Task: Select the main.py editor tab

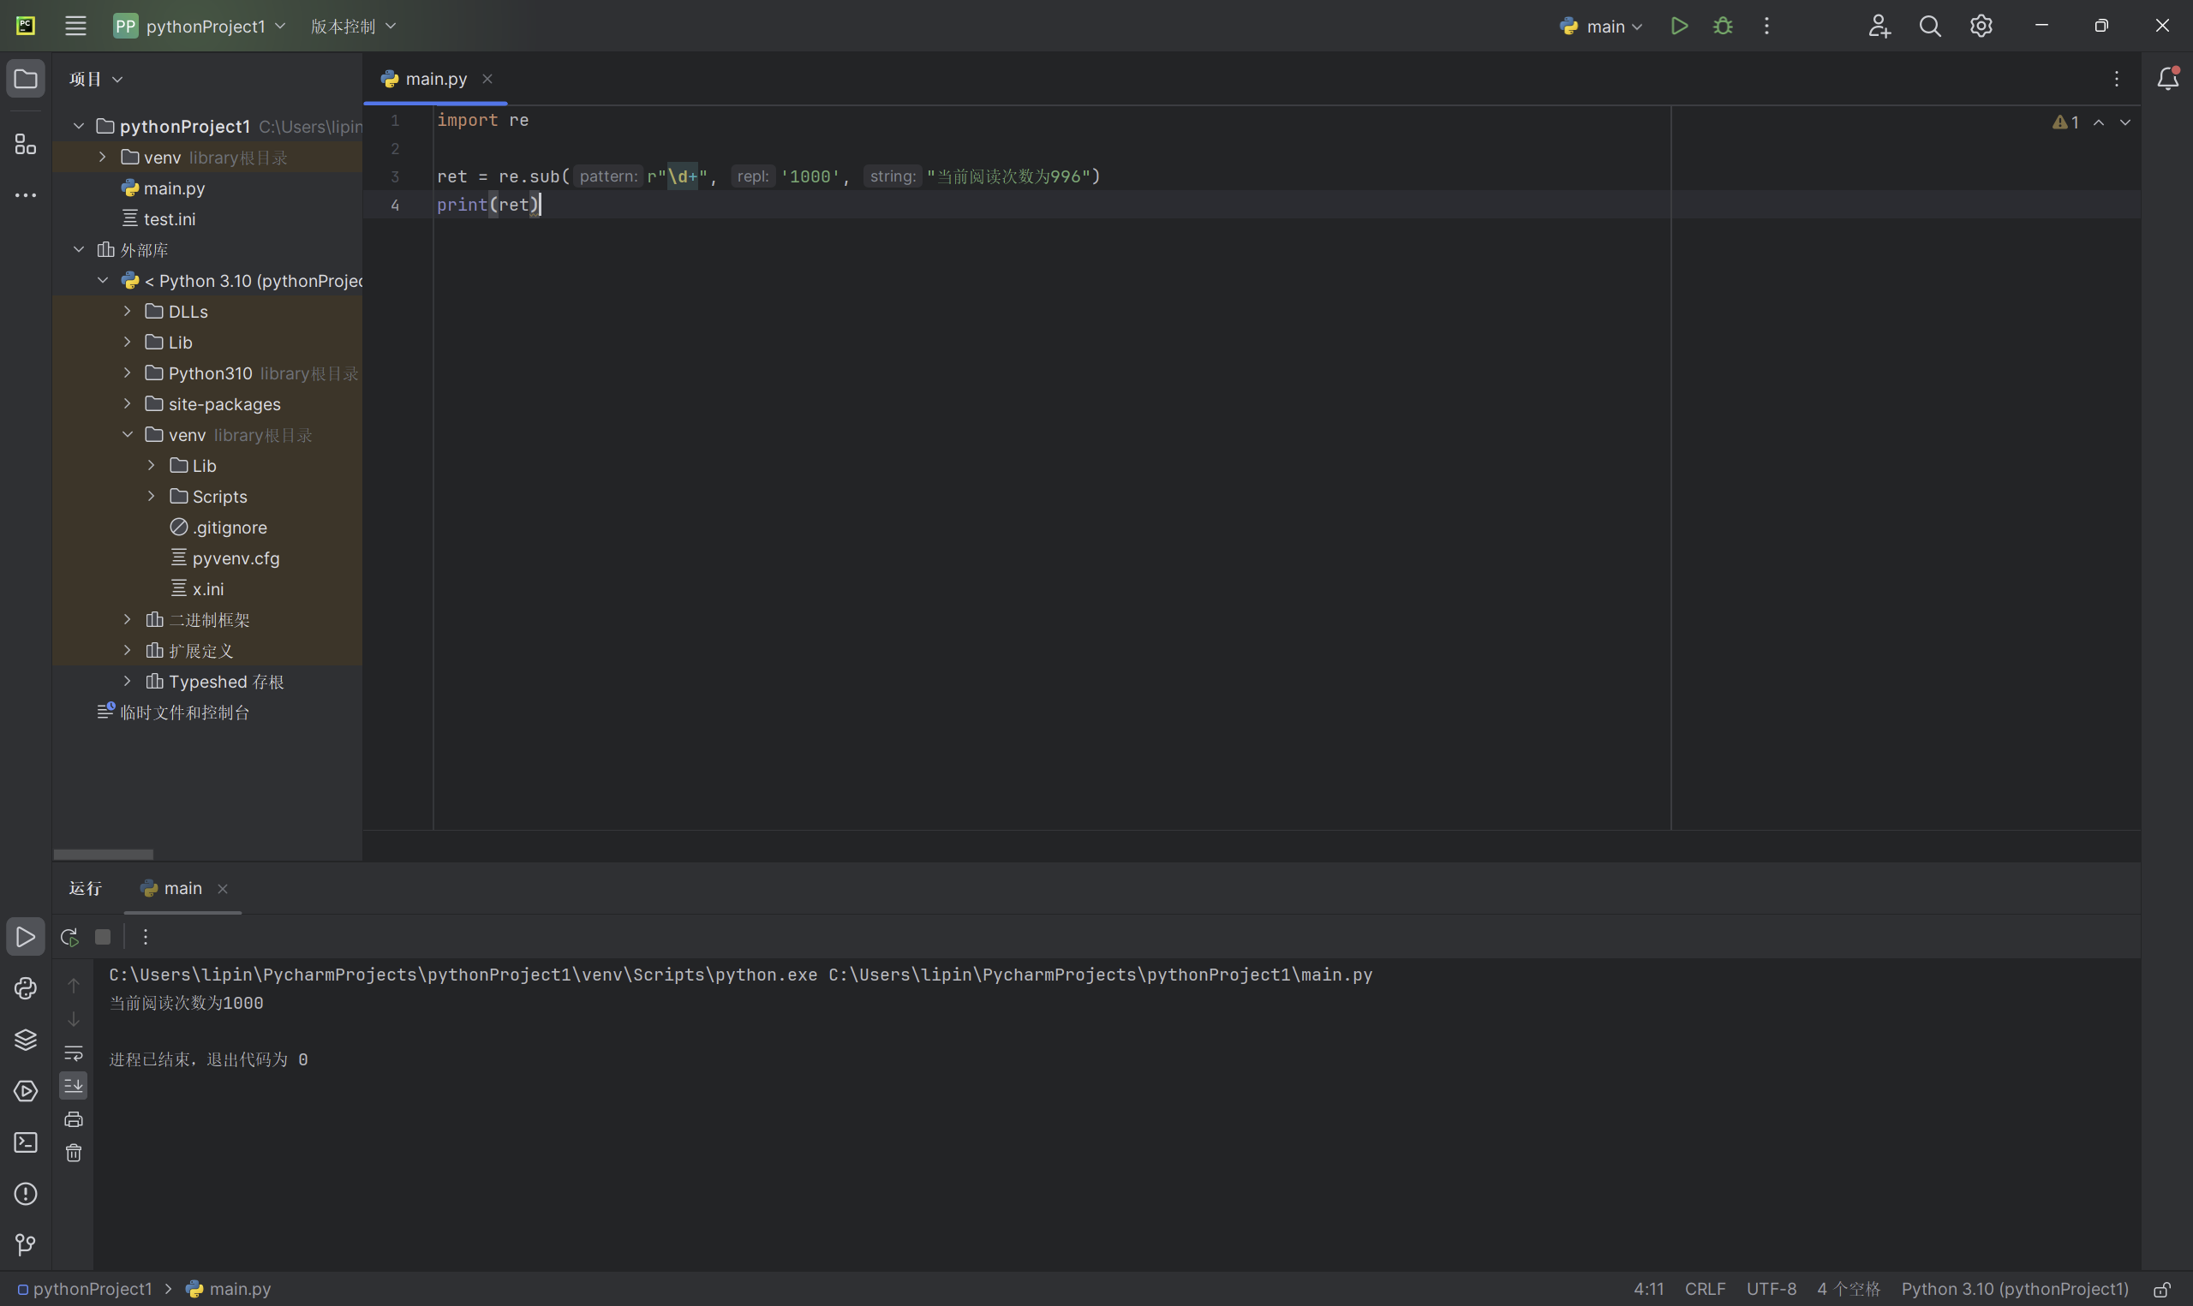Action: pos(434,80)
